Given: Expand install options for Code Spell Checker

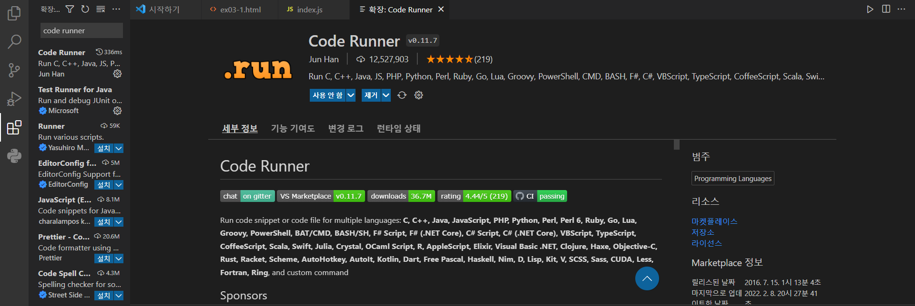Looking at the screenshot, I should coord(119,296).
